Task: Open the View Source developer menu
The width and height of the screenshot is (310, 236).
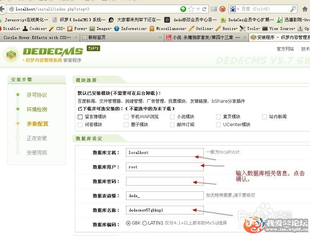Action: coord(279,29)
